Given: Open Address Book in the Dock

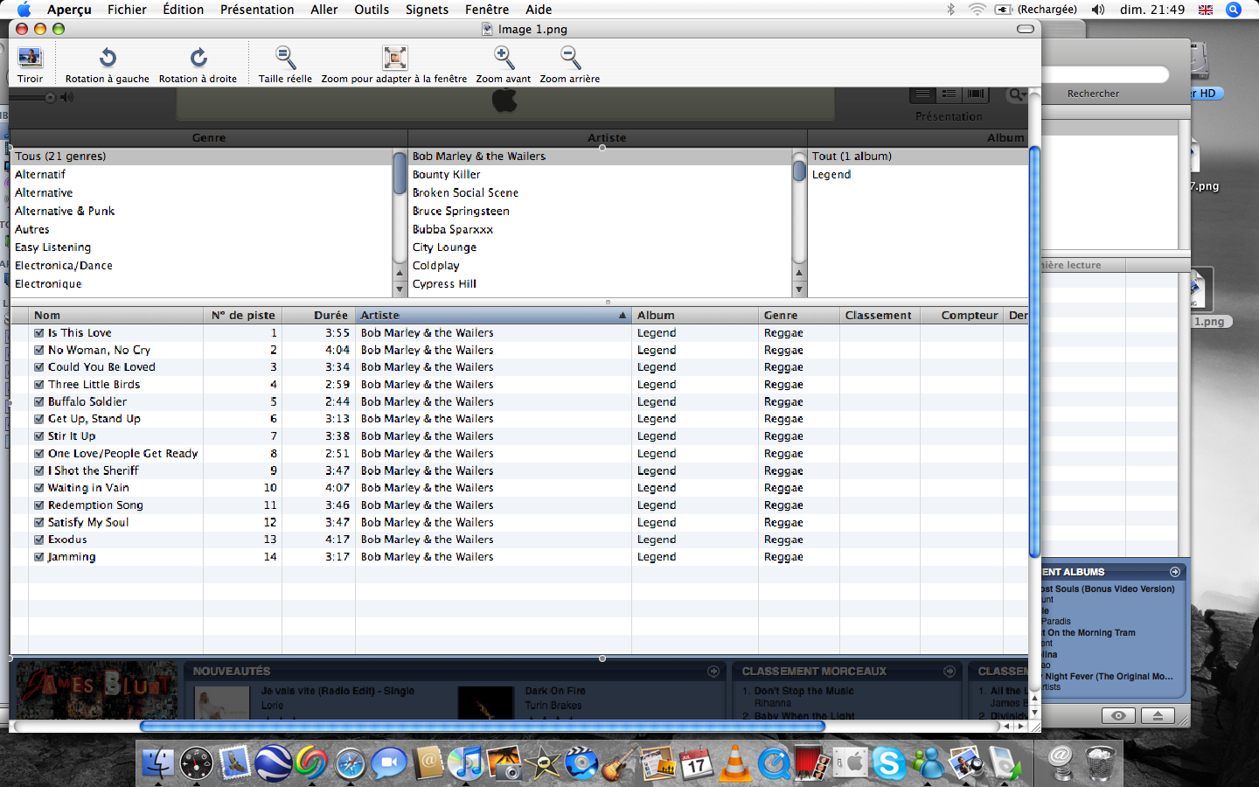Looking at the screenshot, I should (x=428, y=763).
